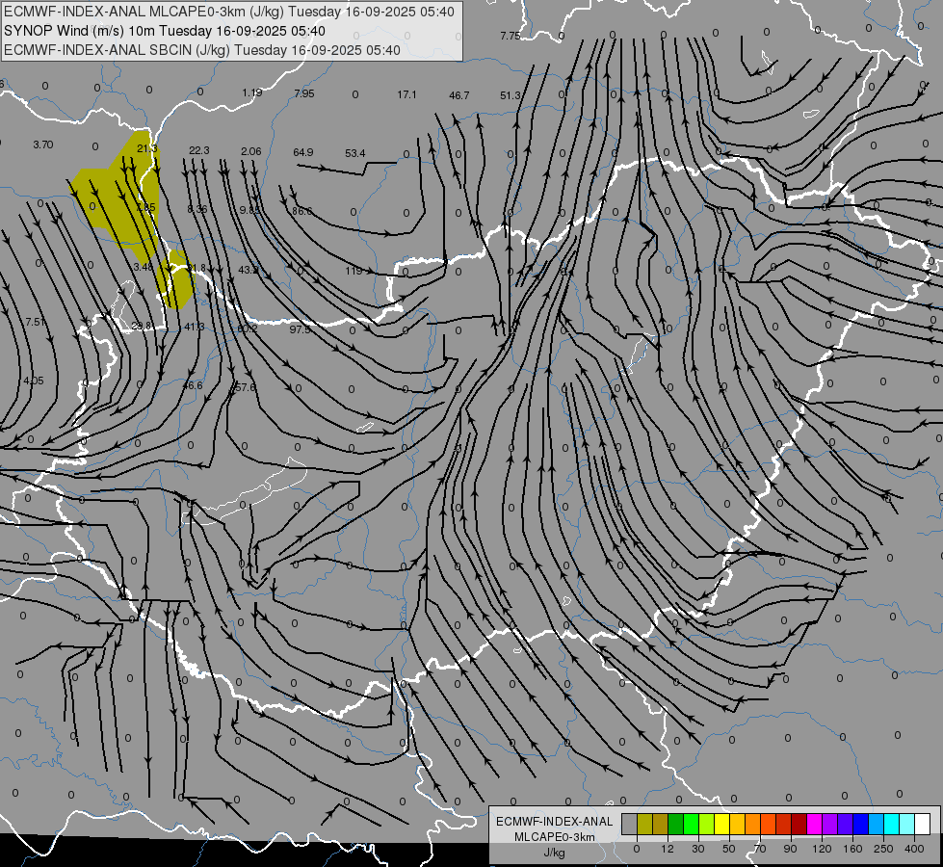Screen dimensions: 943x867
Task: Click the legend tick label 400
Action: pyautogui.click(x=914, y=849)
